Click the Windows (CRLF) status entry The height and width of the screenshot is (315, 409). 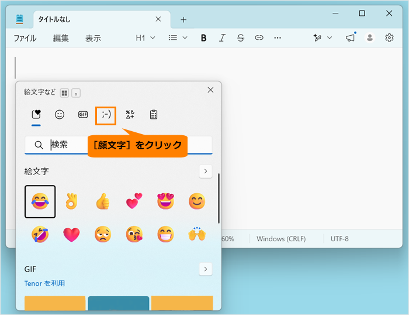(x=281, y=239)
